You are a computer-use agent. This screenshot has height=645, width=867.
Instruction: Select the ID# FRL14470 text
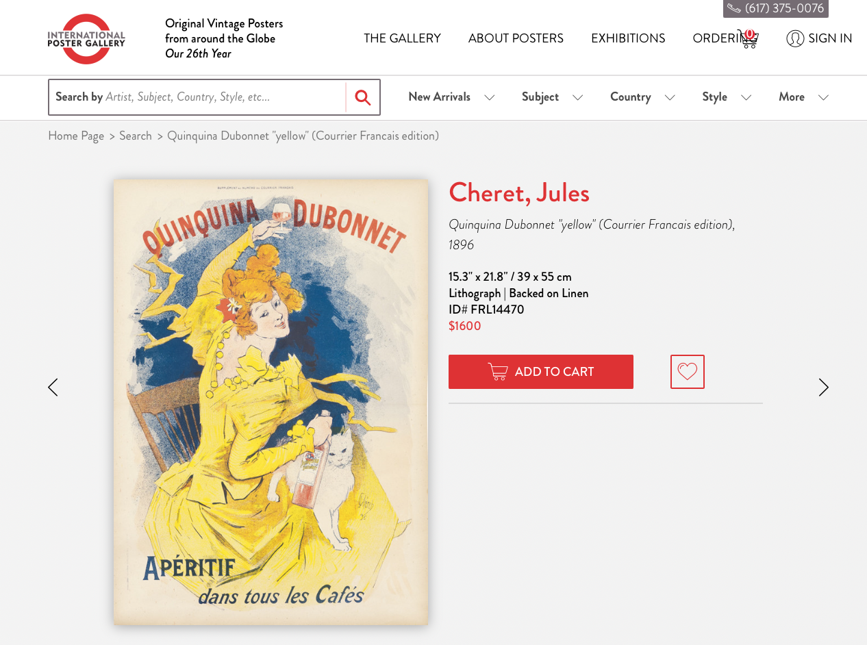coord(486,309)
